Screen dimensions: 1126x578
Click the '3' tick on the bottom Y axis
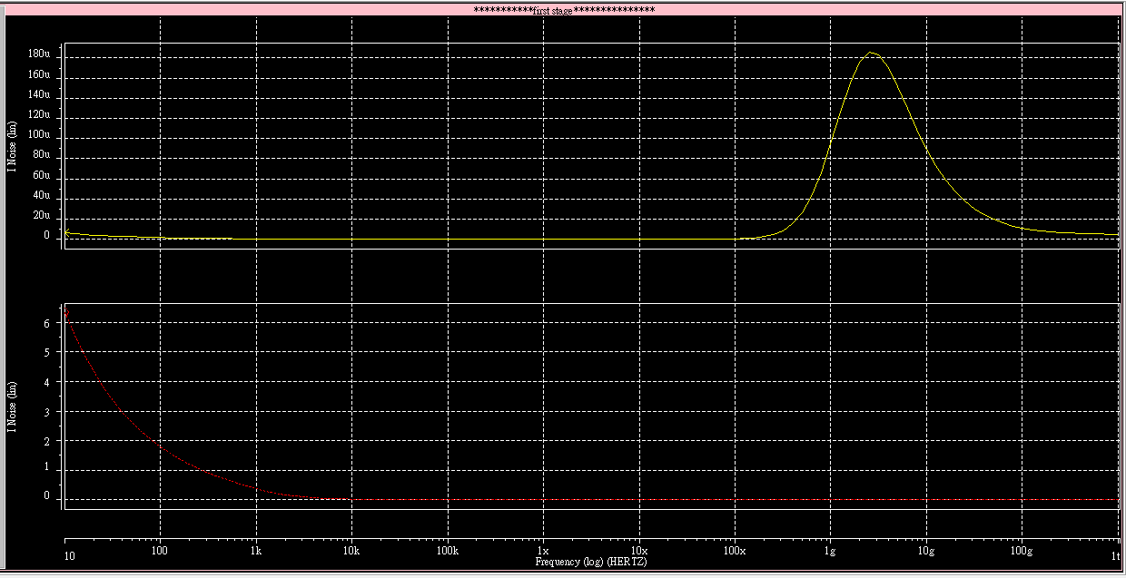tap(46, 411)
